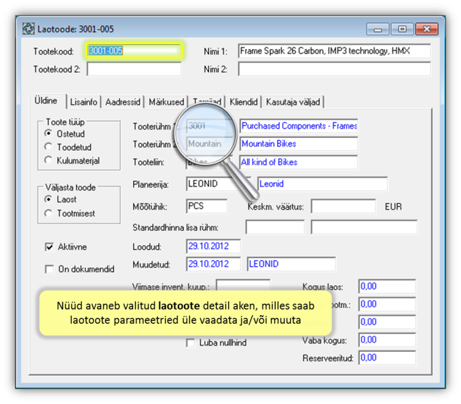Open the Kliendid tab
This screenshot has width=461, height=404.
click(244, 102)
